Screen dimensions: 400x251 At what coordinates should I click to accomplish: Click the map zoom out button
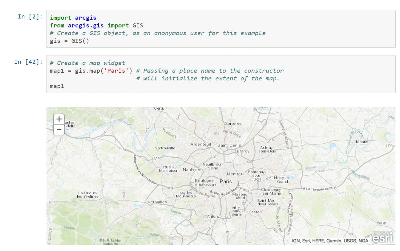click(x=59, y=129)
